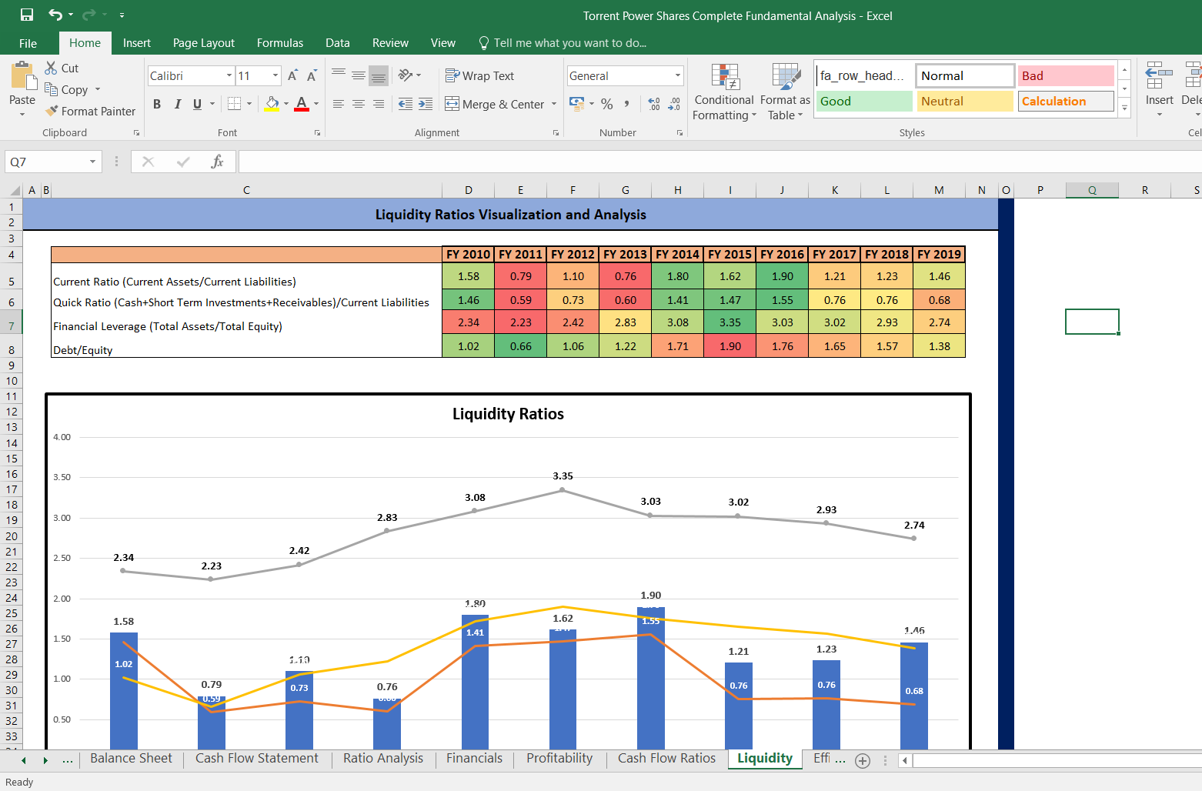Decrease font size with the small A icon
This screenshot has width=1202, height=791.
pos(312,75)
